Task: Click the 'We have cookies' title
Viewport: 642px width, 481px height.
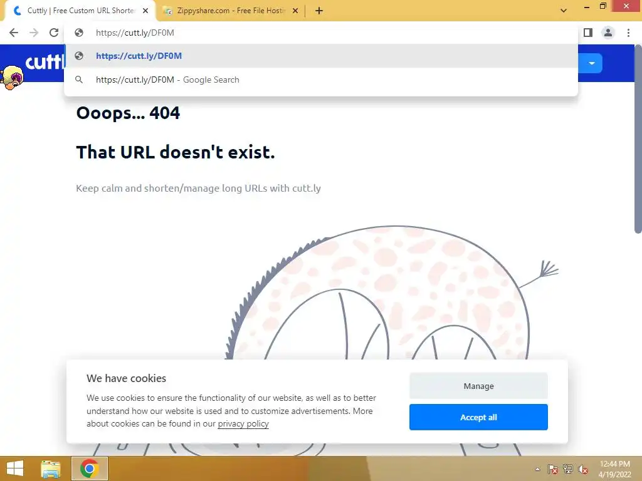Action: pyautogui.click(x=126, y=378)
